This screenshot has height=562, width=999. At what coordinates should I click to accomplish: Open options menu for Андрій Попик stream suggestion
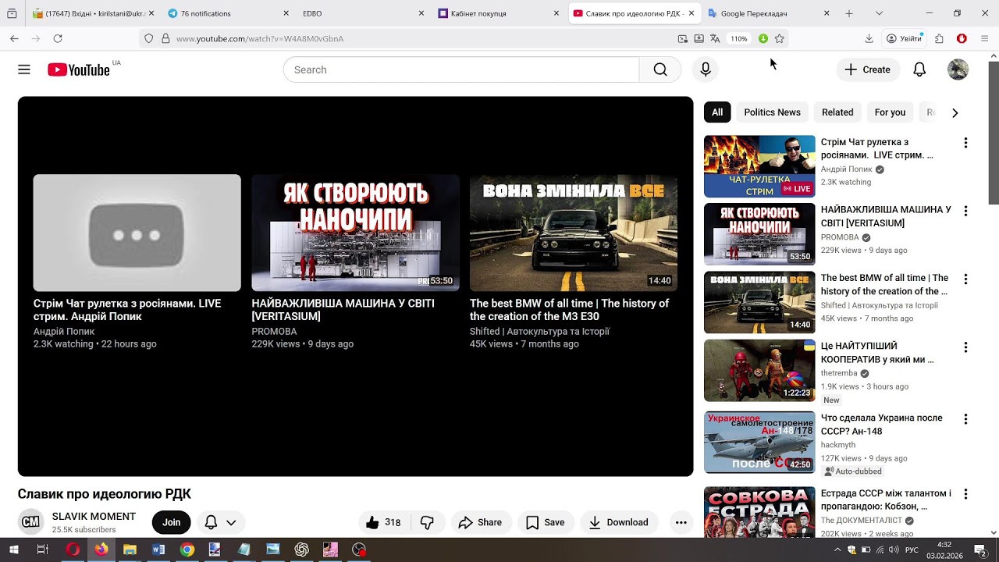coord(965,143)
